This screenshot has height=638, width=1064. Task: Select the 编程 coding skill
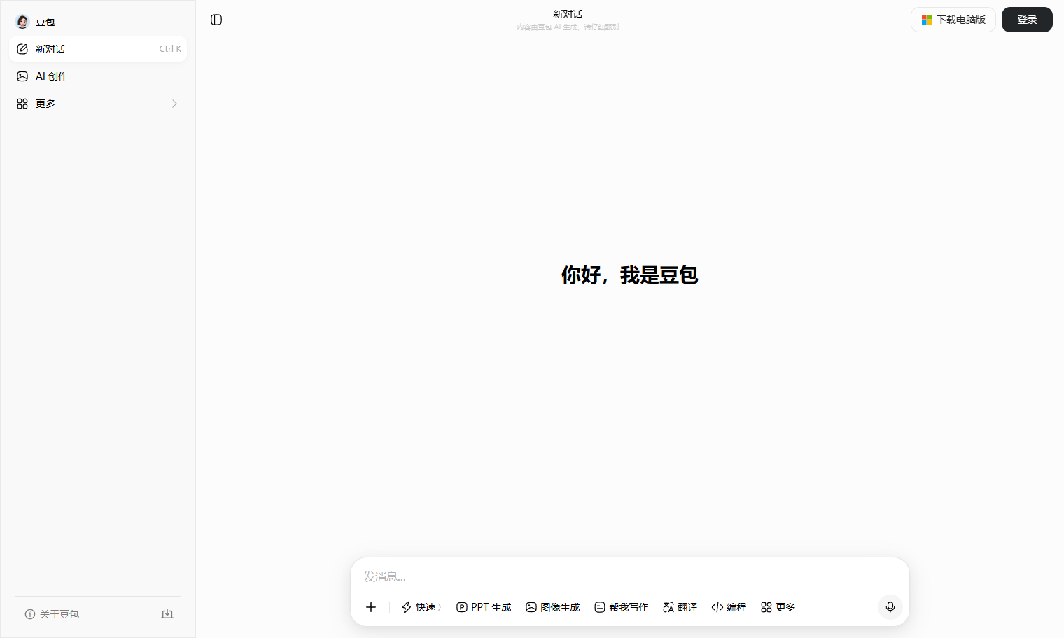(x=729, y=607)
